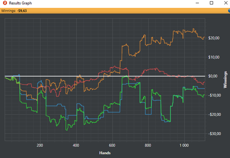Click the Hold'em Manager 2 app icon

pyautogui.click(x=5, y=3)
